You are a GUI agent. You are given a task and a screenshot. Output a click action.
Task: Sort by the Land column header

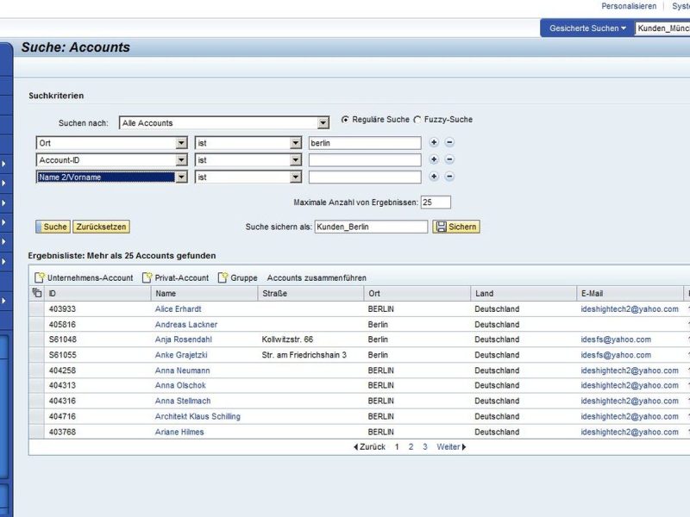[x=524, y=293]
